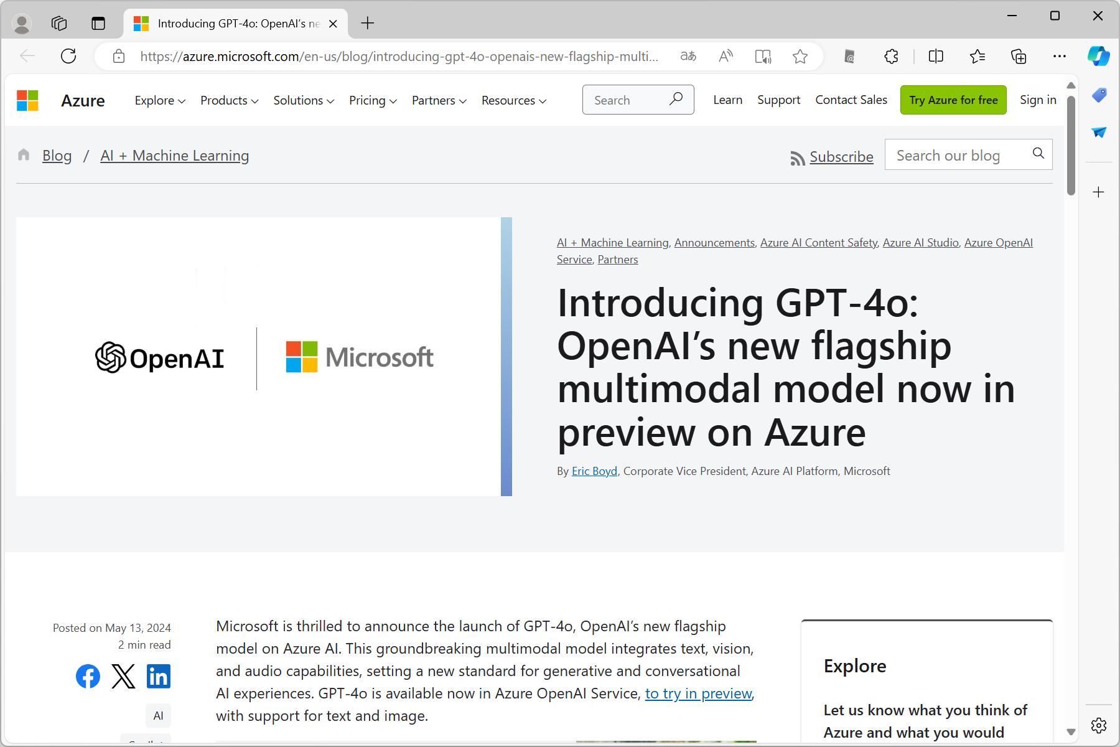Click the page scrollbar up arrow
This screenshot has height=747, width=1120.
(x=1071, y=85)
